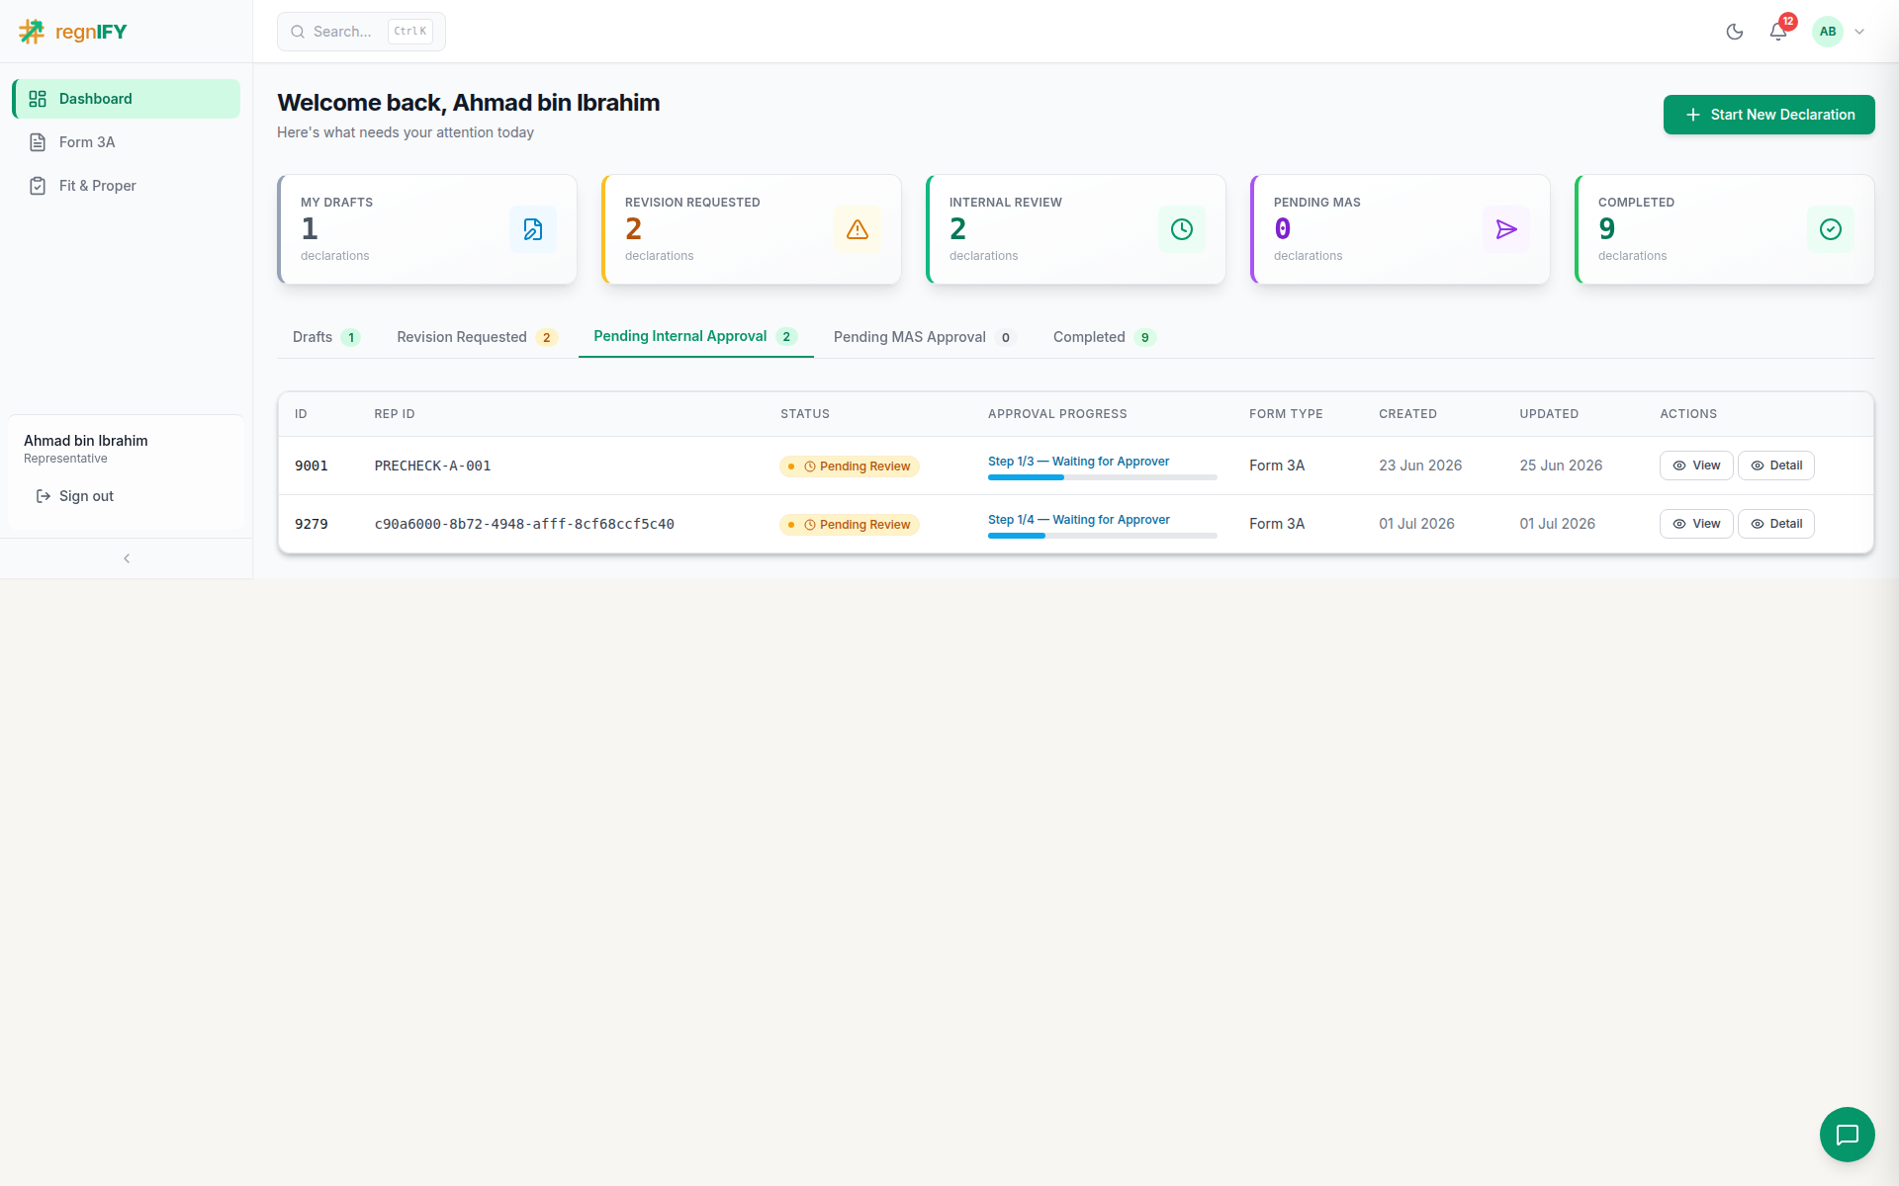Click the Completed summary card
The image size is (1899, 1186).
pos(1725,229)
